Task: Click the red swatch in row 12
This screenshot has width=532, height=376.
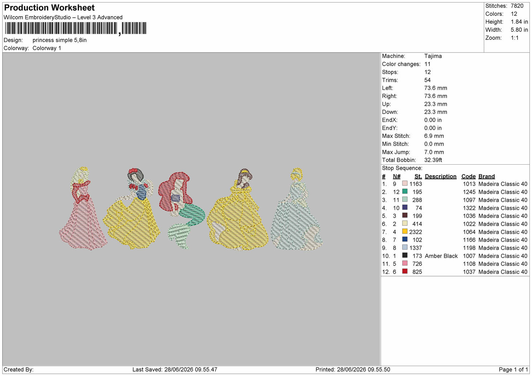Action: point(405,271)
